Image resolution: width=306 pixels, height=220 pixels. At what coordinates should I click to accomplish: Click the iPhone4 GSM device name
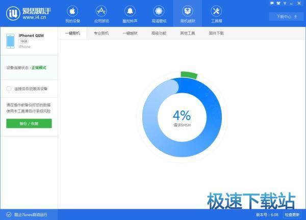coord(31,36)
